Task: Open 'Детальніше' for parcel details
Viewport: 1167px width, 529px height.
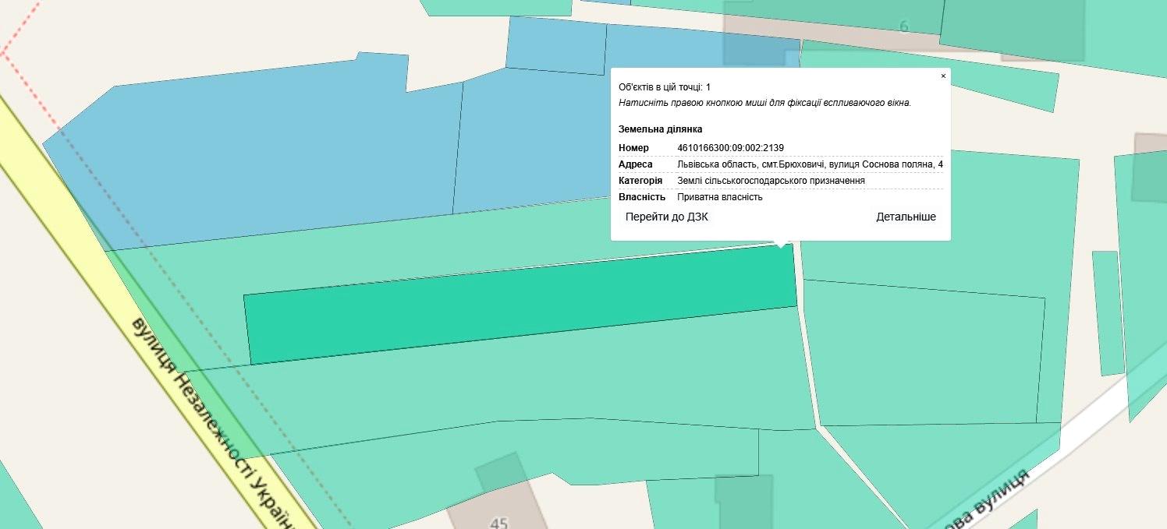Action: pyautogui.click(x=906, y=217)
